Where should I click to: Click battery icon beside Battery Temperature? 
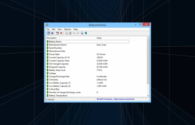[47, 96]
